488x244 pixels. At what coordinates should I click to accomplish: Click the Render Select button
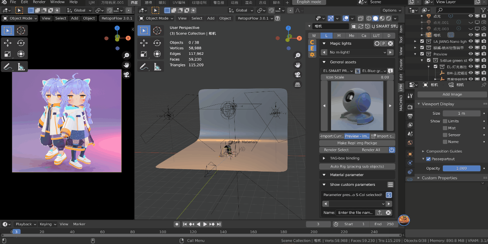pyautogui.click(x=336, y=150)
